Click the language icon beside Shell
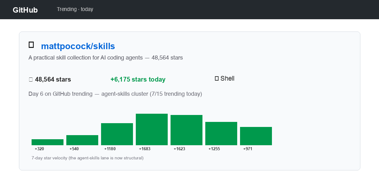Image resolution: width=379 pixels, height=189 pixels. click(217, 78)
